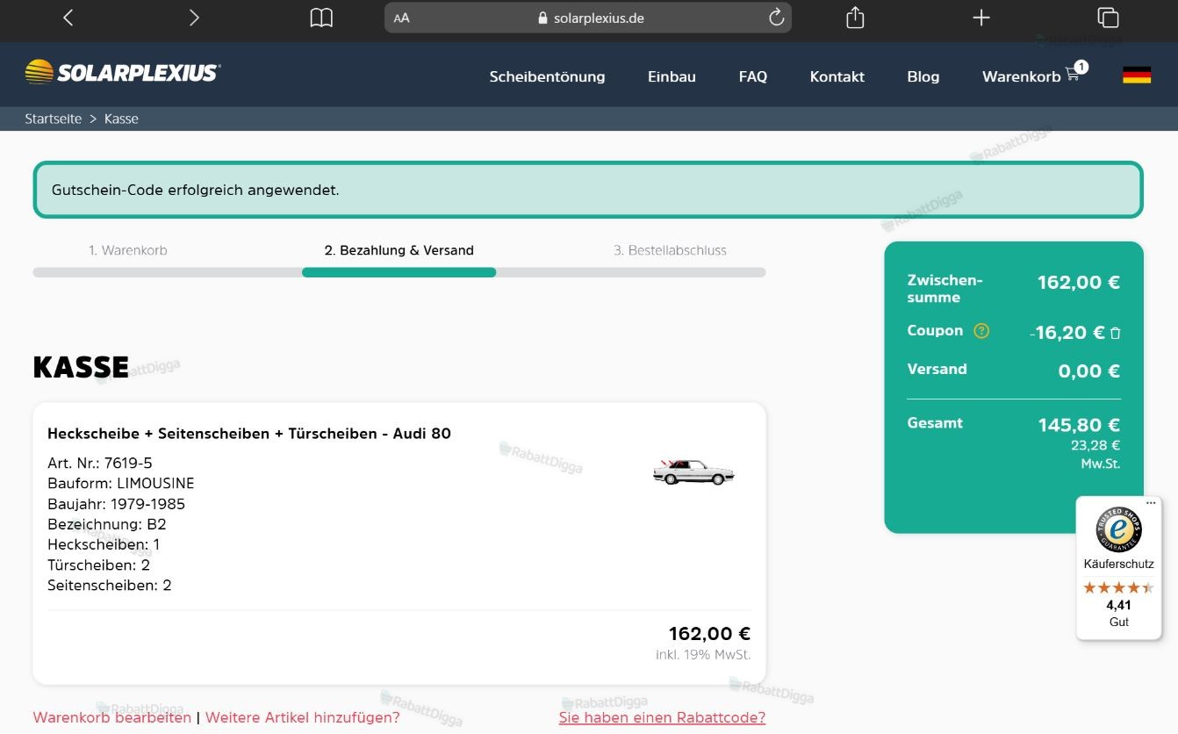Click the coupon success message banner

[x=588, y=190]
